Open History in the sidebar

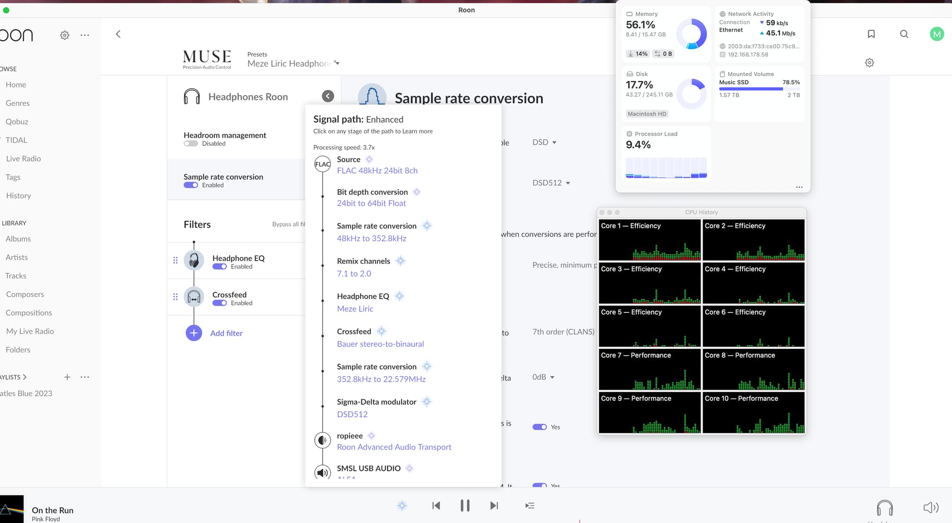18,196
